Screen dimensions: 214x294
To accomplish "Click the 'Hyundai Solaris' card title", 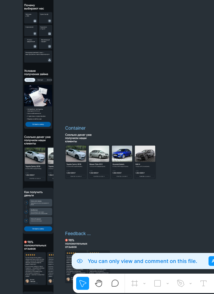I will pos(118,164).
